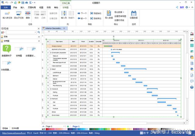Open the File (文件) menu
The height and width of the screenshot is (136, 195).
coord(5,7)
